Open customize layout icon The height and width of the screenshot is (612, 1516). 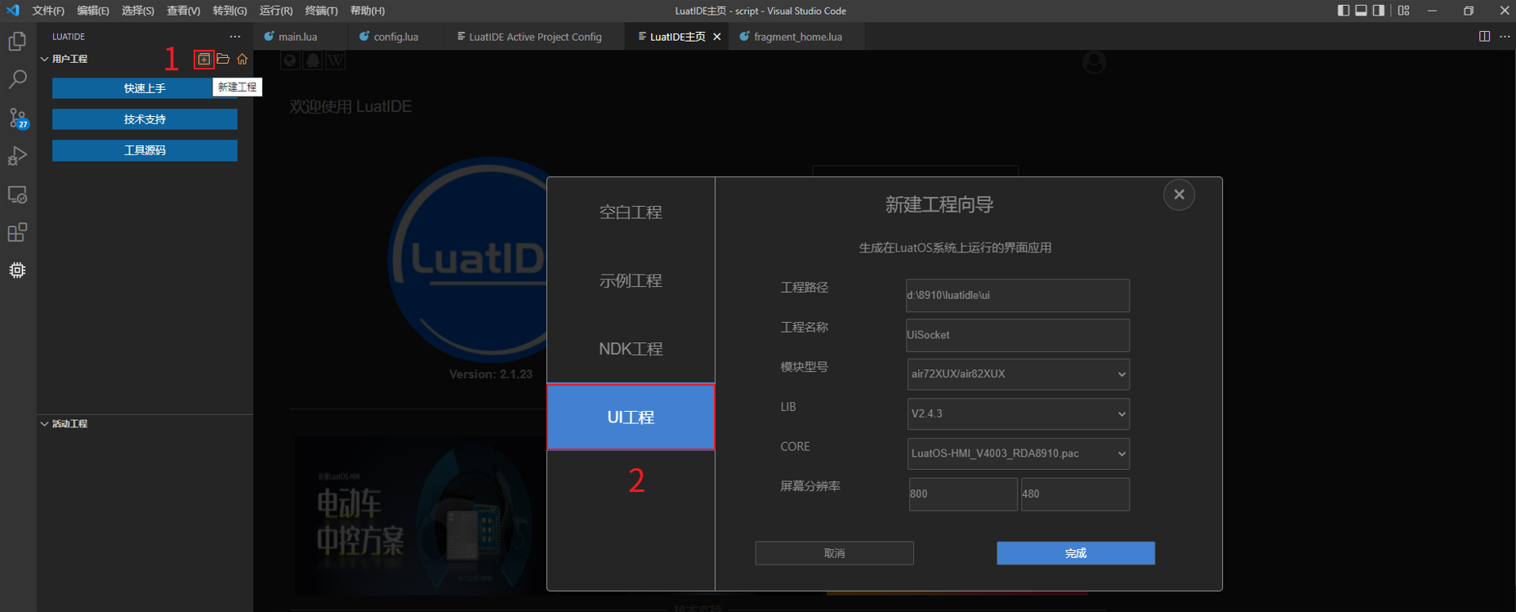click(1403, 11)
